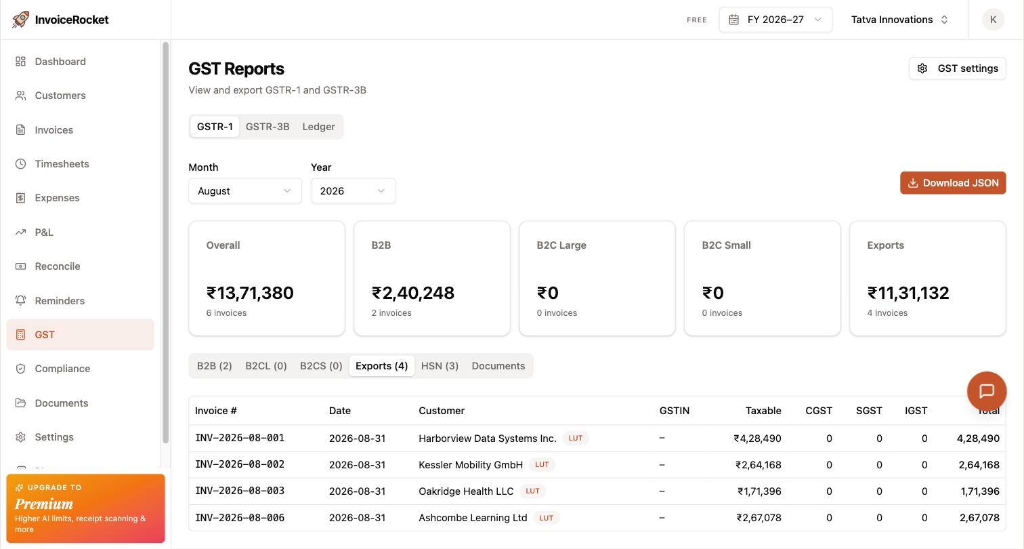Open Timesheets page from sidebar

tap(80, 164)
